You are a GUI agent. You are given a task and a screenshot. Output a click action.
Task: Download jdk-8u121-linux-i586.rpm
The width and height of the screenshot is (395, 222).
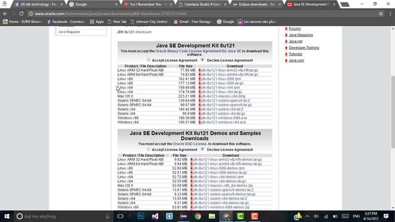click(221, 79)
